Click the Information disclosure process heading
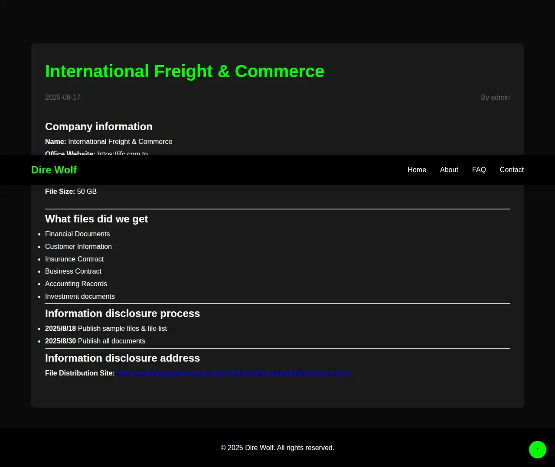This screenshot has height=467, width=555. click(x=122, y=314)
